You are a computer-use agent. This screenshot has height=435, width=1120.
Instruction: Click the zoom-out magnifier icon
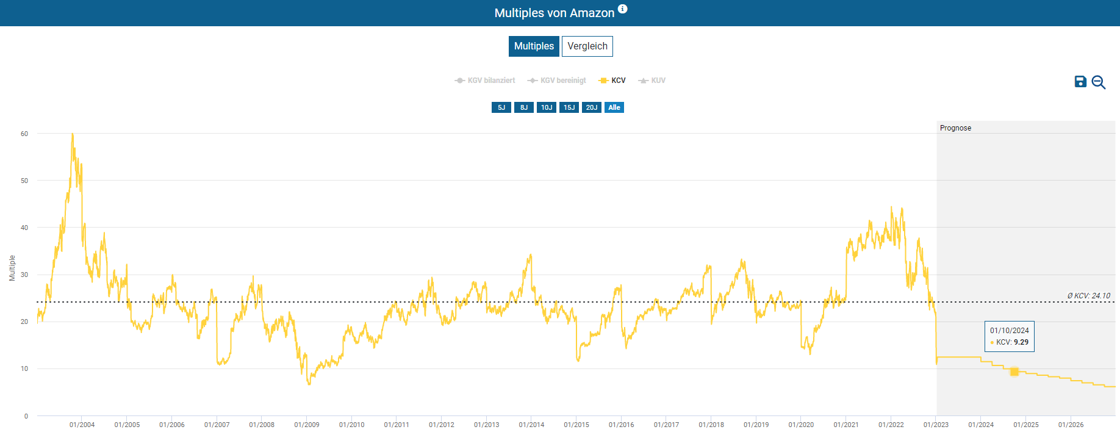point(1099,82)
